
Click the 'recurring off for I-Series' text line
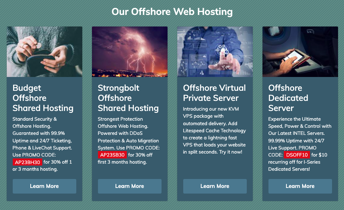294,162
